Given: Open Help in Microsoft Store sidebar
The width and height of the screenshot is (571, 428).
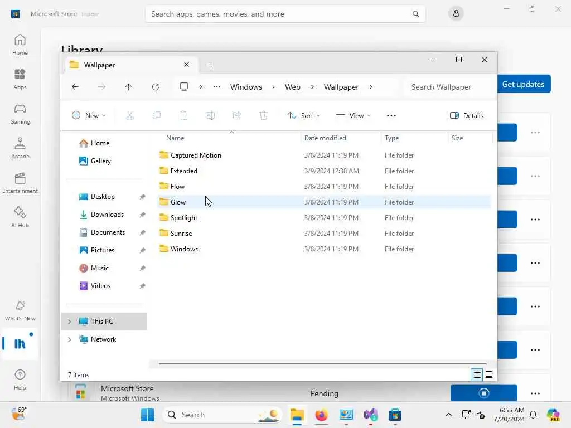Looking at the screenshot, I should point(20,380).
